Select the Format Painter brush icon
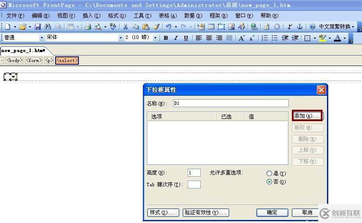The height and width of the screenshot is (223, 362). [x=156, y=27]
